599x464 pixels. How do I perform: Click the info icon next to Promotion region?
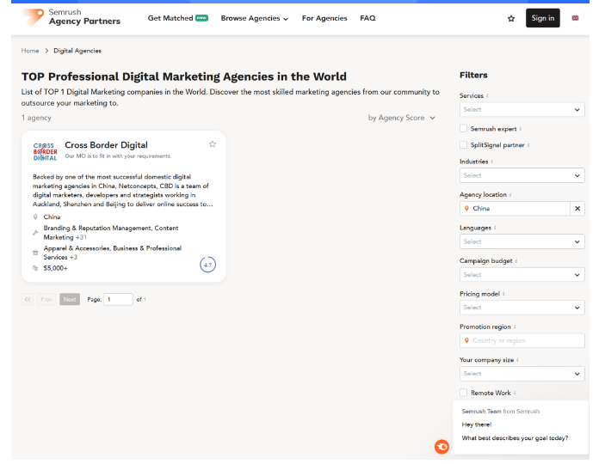[515, 327]
